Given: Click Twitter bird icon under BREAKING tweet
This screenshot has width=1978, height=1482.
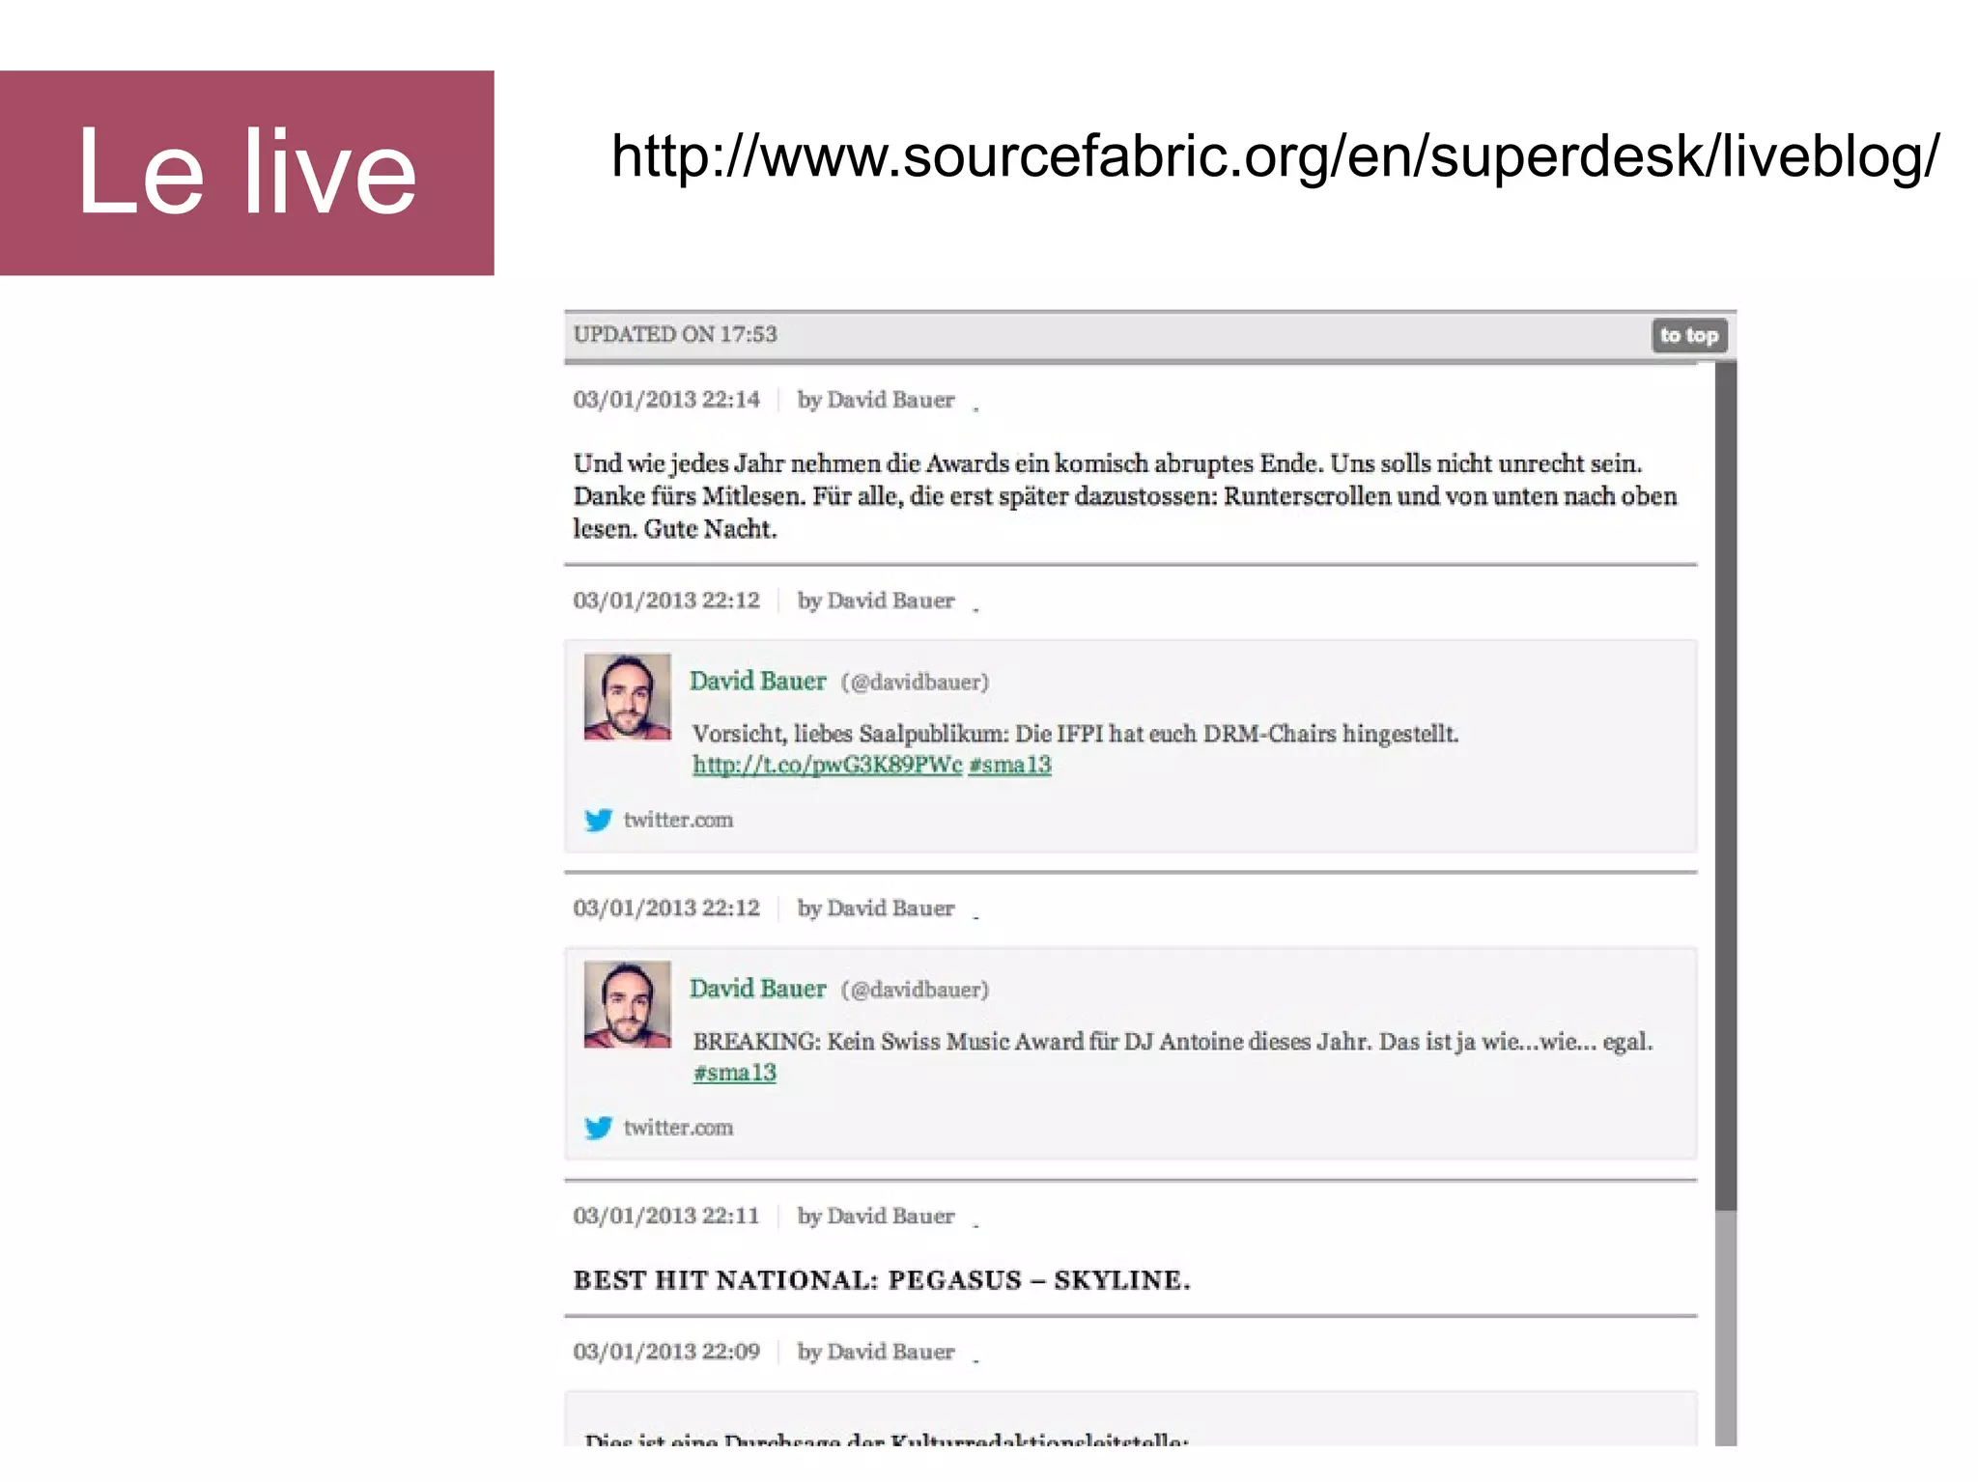Looking at the screenshot, I should pos(598,1128).
